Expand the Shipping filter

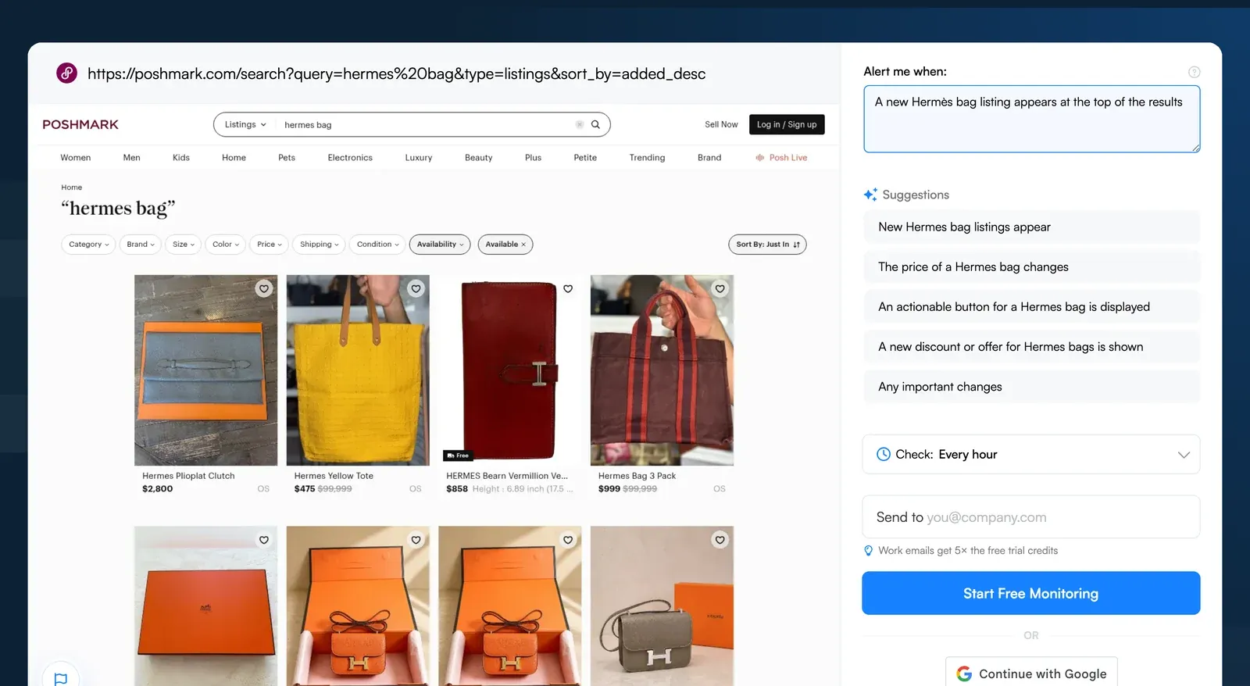(x=319, y=245)
